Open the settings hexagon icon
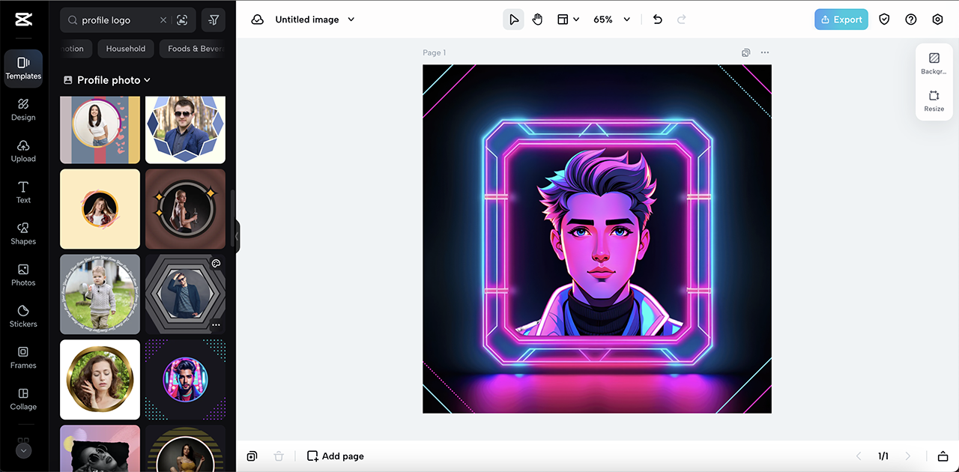 point(938,19)
